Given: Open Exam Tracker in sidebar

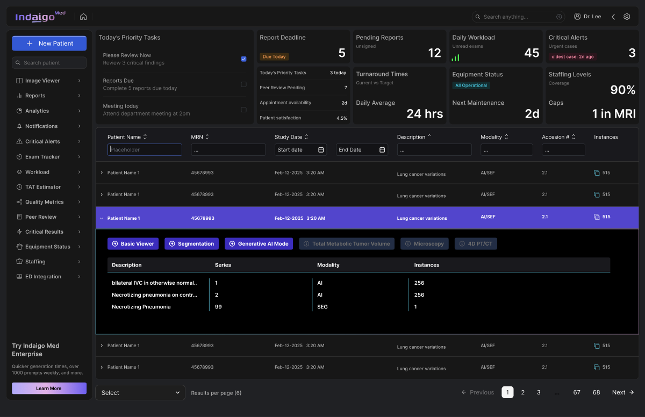Looking at the screenshot, I should point(49,157).
